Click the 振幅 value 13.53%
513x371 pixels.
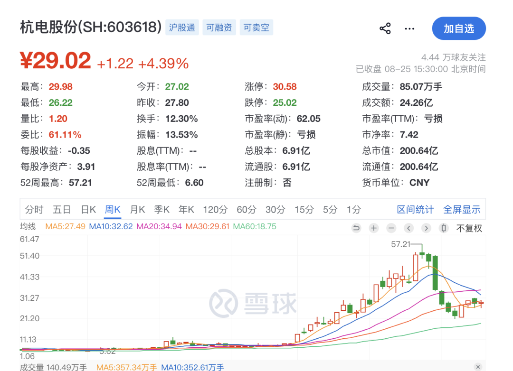[181, 135]
